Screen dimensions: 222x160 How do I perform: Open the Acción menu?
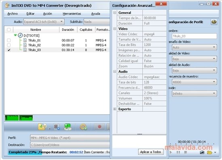click(48, 14)
